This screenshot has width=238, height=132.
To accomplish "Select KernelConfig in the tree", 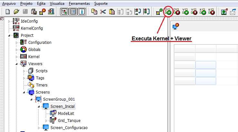I will 32,28.
